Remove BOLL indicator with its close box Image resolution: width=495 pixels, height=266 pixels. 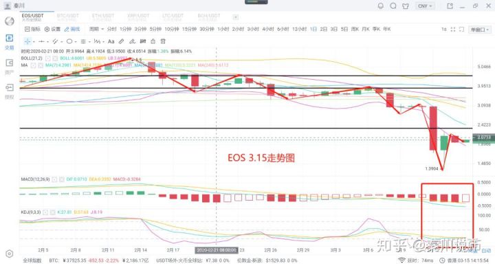[55, 58]
